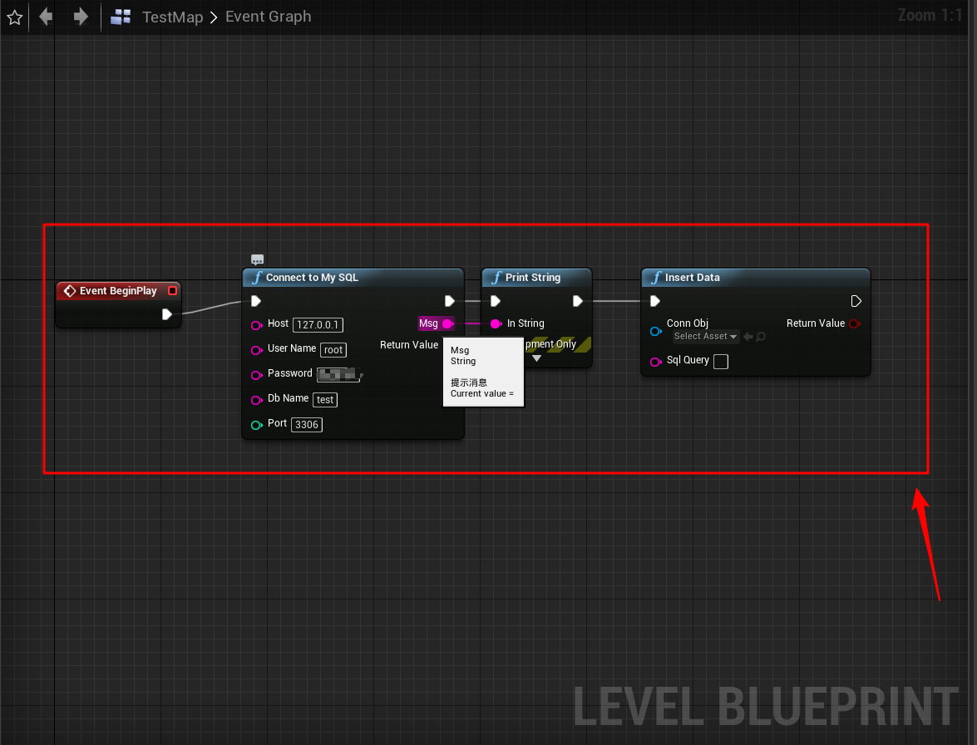Click the Host input field showing 127.0.0.1

(x=317, y=324)
